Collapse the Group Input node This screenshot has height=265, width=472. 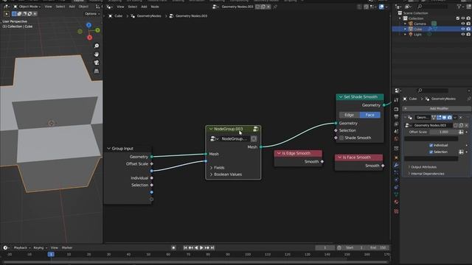(x=108, y=149)
